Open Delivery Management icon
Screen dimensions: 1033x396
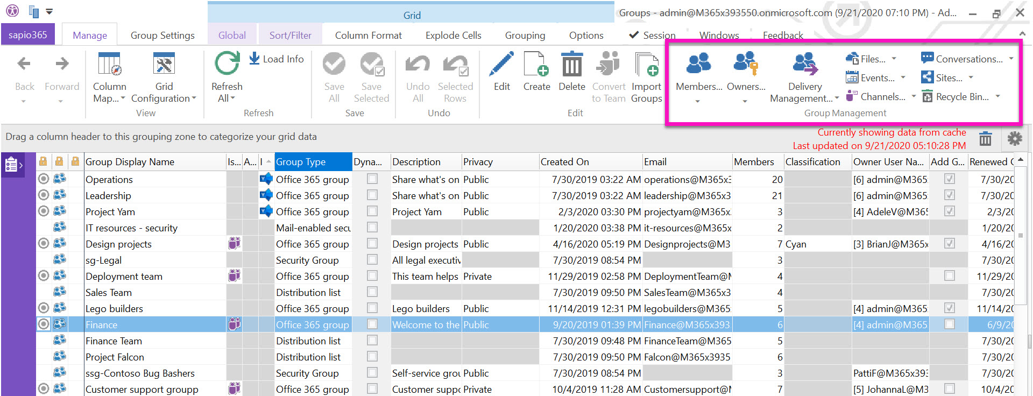[x=805, y=63]
